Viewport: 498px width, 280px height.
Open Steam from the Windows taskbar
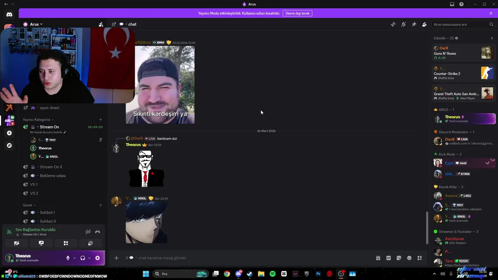click(250, 274)
